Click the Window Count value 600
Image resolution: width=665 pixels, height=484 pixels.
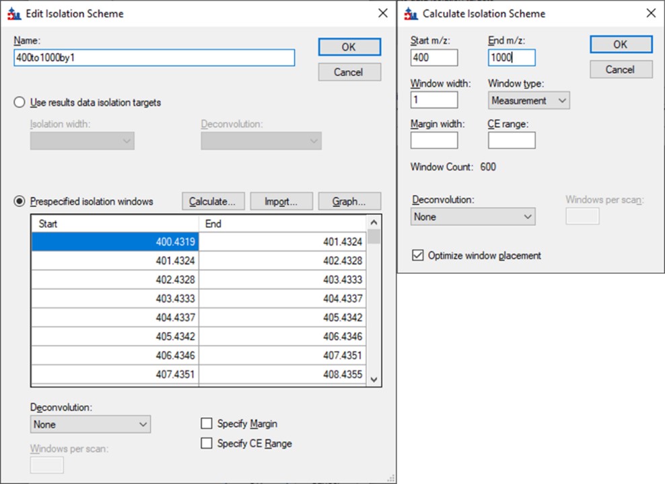(488, 167)
